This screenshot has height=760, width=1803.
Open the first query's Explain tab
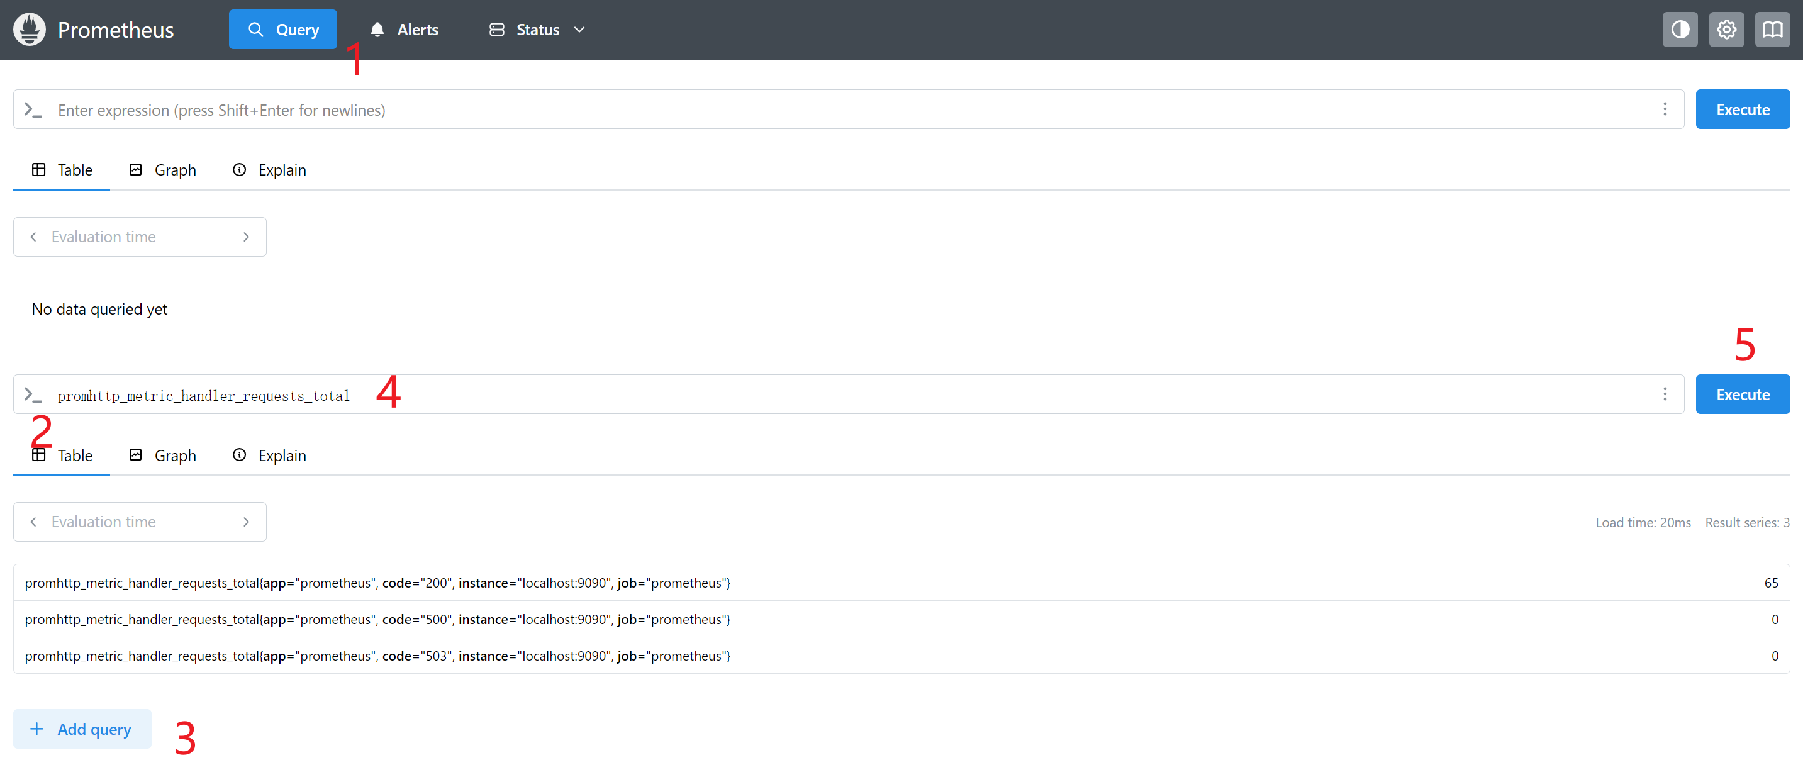click(269, 170)
